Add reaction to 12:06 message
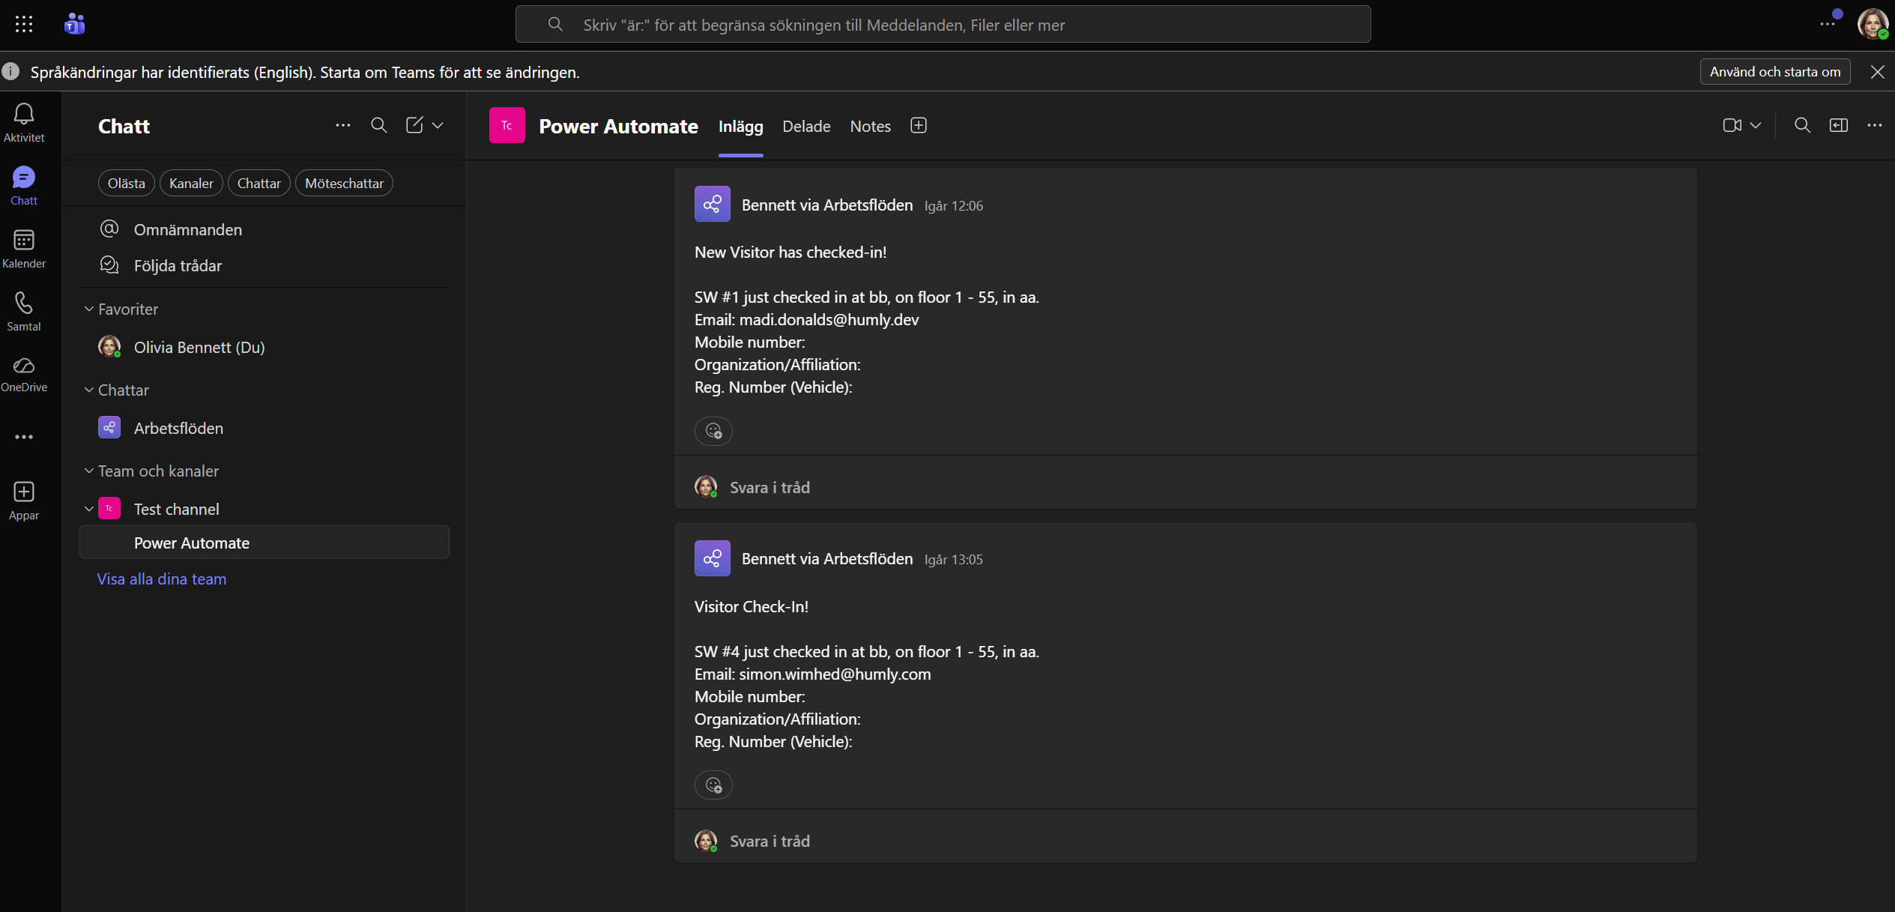Image resolution: width=1895 pixels, height=912 pixels. pyautogui.click(x=713, y=431)
